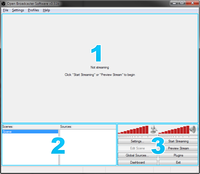200x174 pixels.
Task: Click the Edit Scene button
Action: tap(137, 148)
